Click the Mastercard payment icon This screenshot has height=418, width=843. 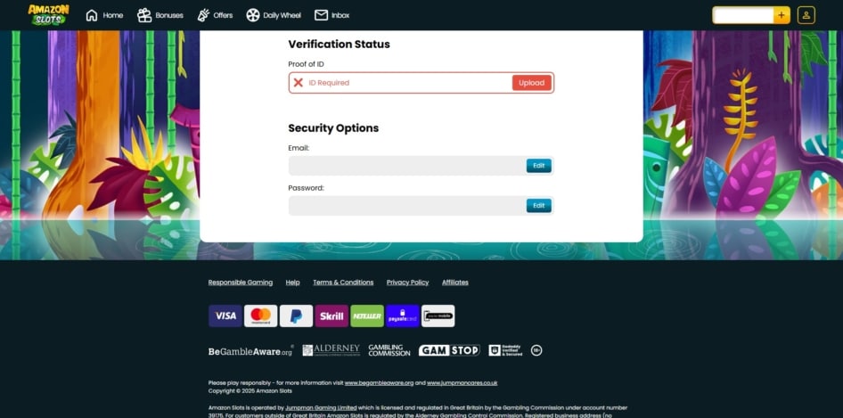click(x=261, y=316)
